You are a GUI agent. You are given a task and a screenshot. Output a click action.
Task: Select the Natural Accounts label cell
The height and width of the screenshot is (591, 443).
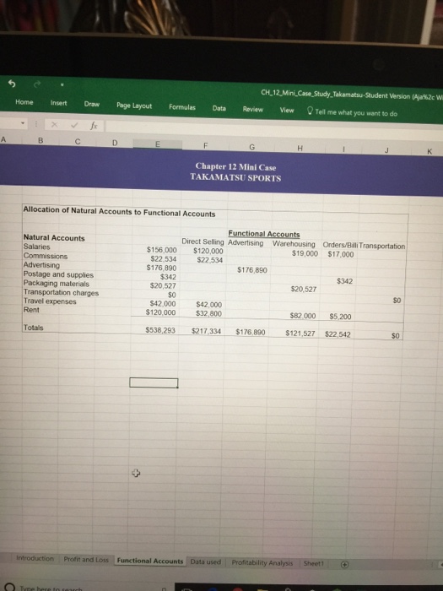point(54,238)
